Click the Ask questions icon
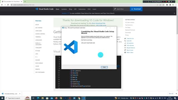Viewport: 178px width, 100px height. (x=125, y=43)
